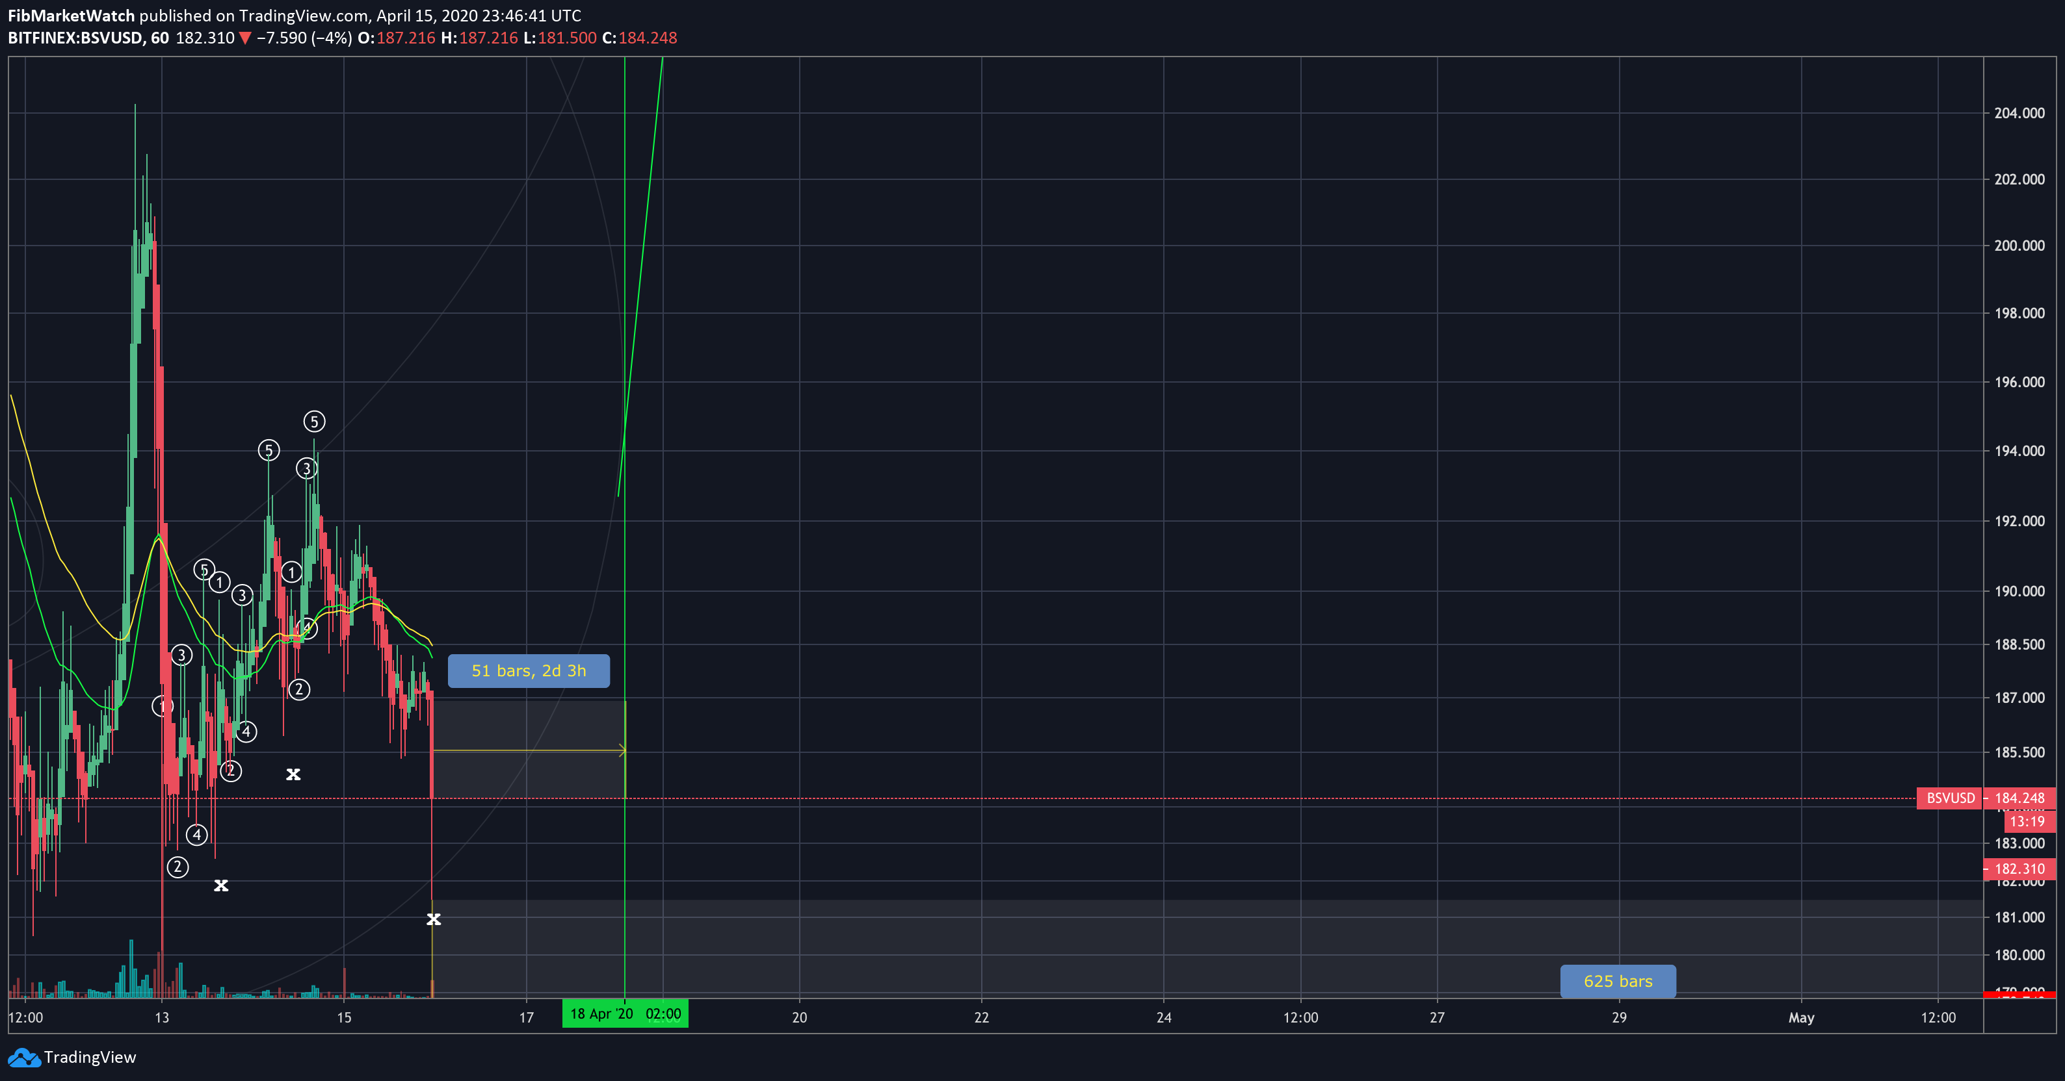
Task: Click the C:184.248 close value
Action: click(640, 38)
